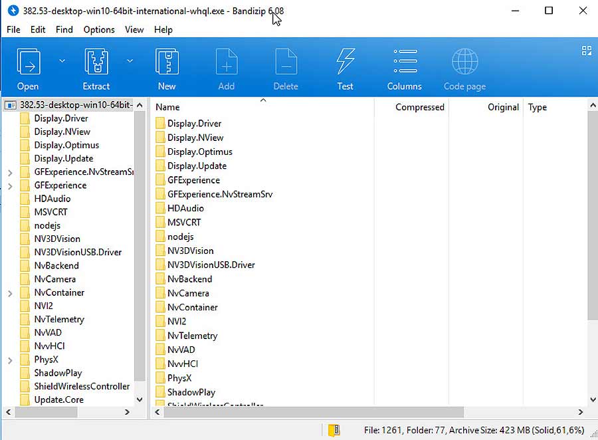Select Display.NView in the tree panel

(62, 132)
